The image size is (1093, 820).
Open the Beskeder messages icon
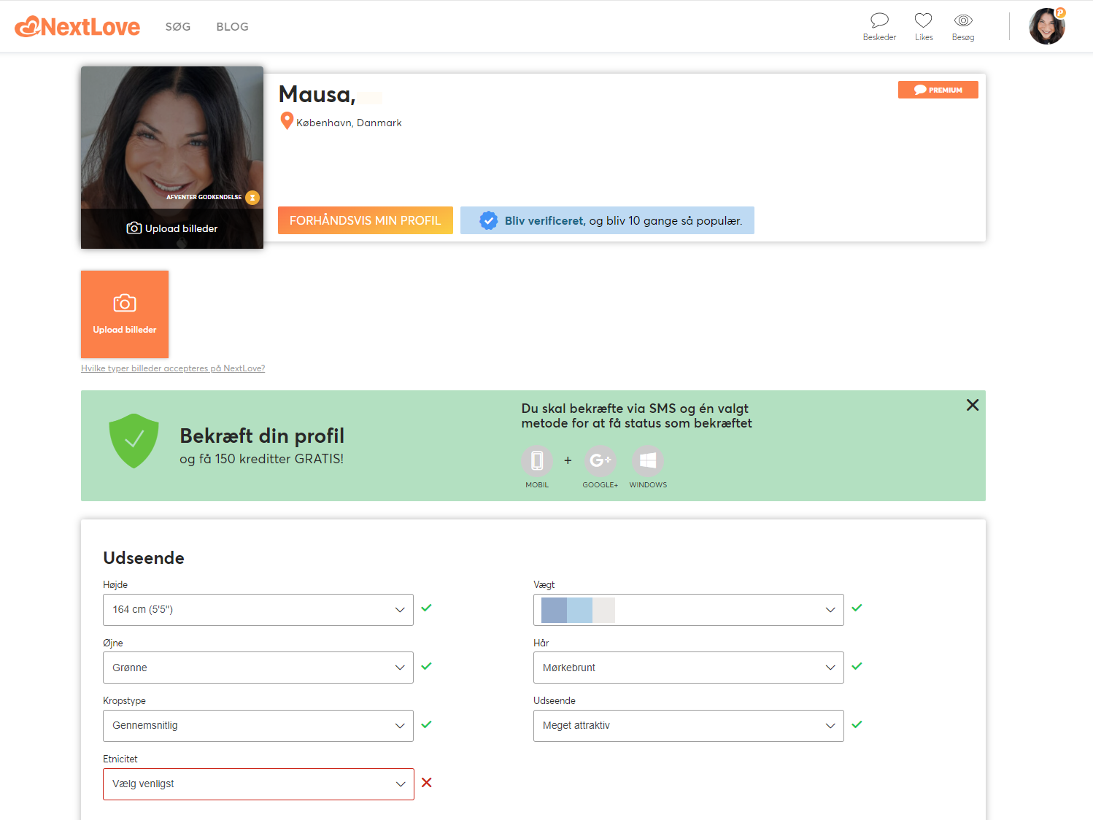point(879,27)
